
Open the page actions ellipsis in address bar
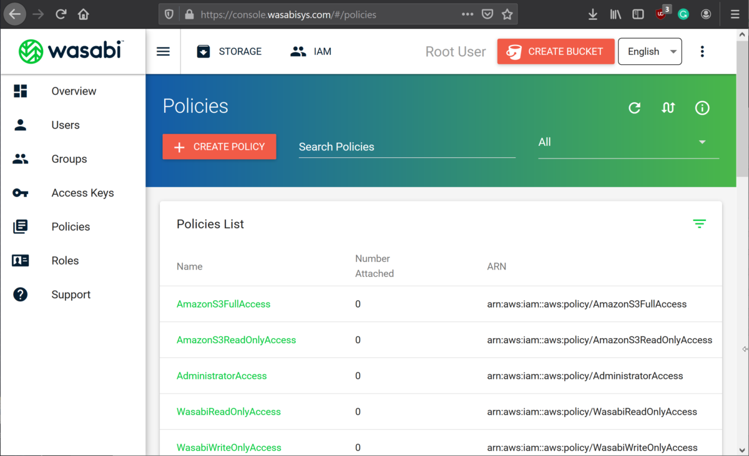468,14
